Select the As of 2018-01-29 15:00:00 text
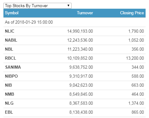149x118 pixels. [x=29, y=22]
